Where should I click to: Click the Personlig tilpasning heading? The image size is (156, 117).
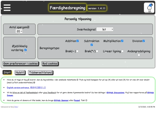(78, 19)
